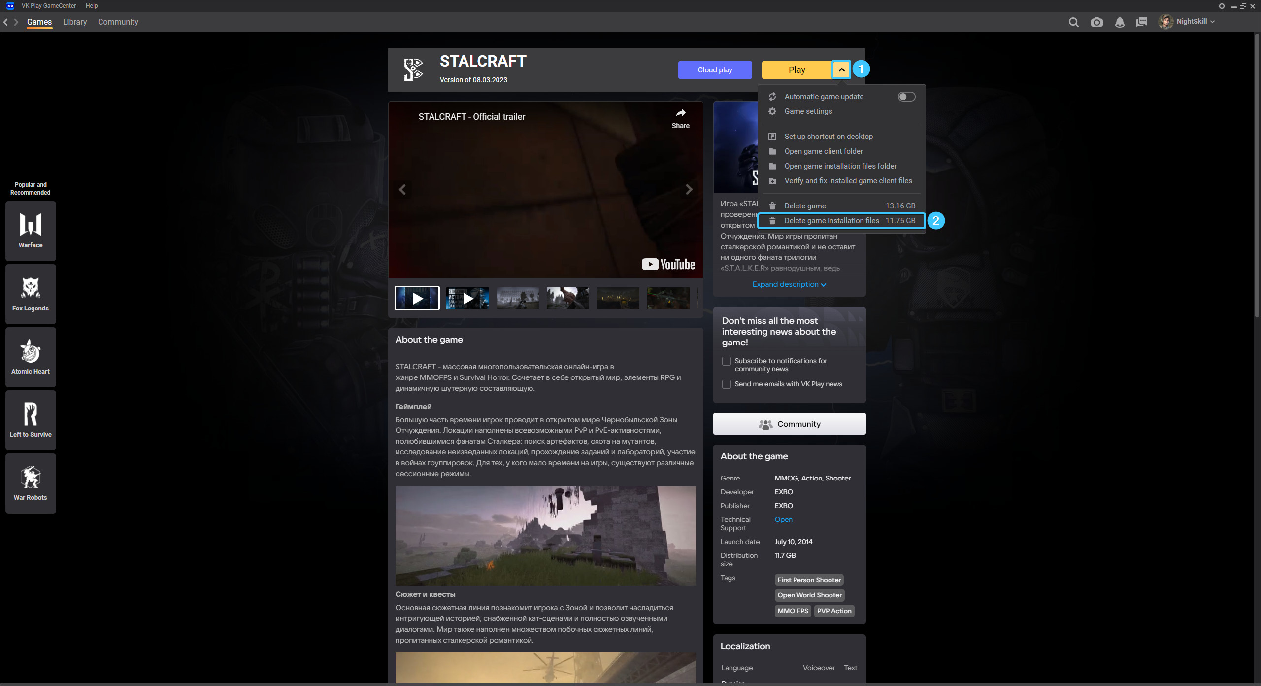Click the PVP Action tag
Screen dimensions: 1261x686
pos(834,611)
